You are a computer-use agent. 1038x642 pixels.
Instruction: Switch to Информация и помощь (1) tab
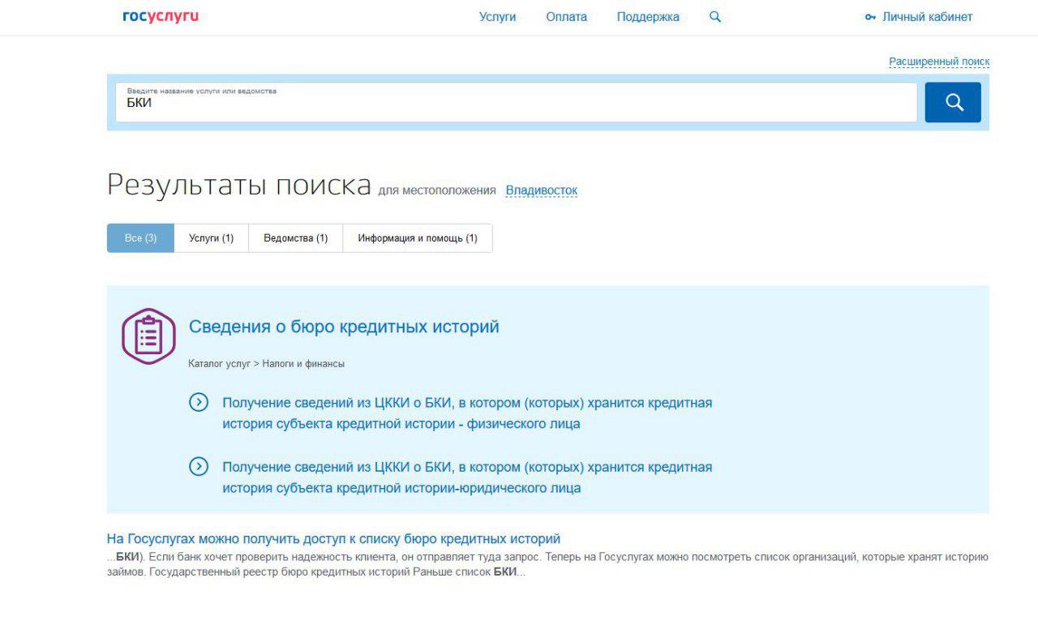point(418,238)
